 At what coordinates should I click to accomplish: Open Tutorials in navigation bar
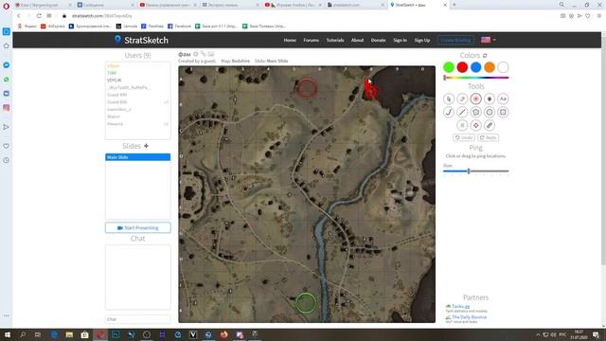click(335, 40)
